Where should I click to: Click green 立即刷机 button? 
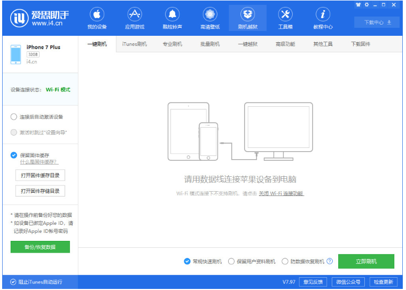coord(366,261)
